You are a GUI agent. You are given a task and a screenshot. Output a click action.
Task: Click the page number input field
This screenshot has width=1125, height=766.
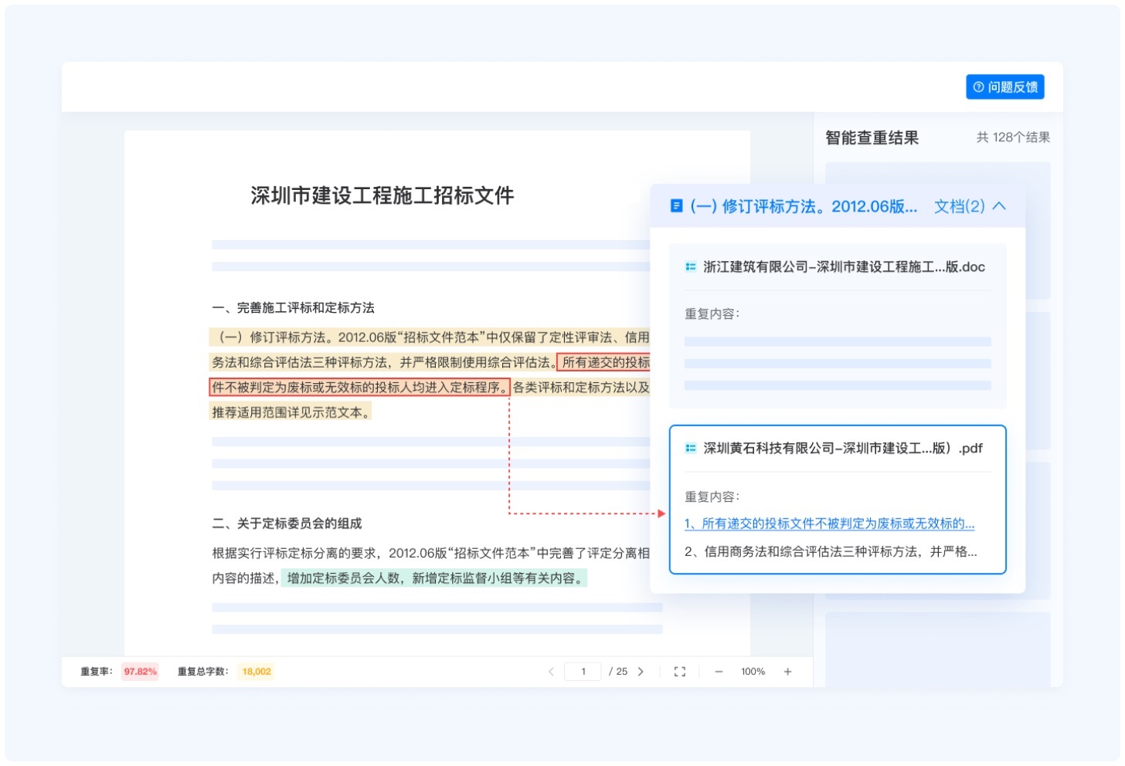click(583, 672)
